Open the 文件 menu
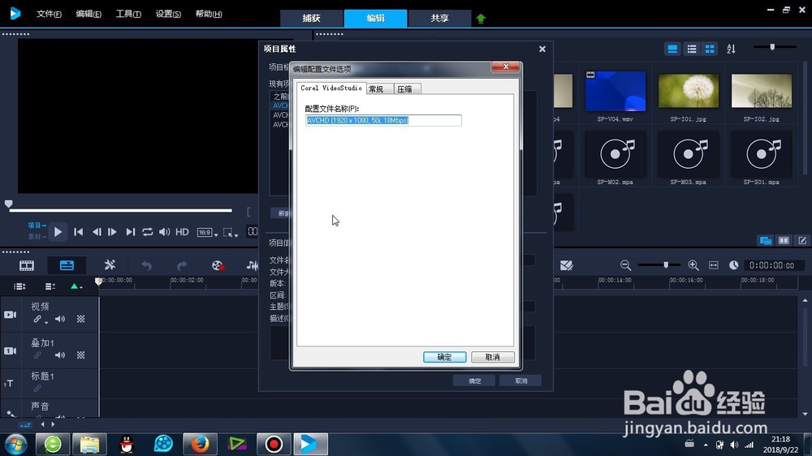The width and height of the screenshot is (812, 456). (49, 14)
